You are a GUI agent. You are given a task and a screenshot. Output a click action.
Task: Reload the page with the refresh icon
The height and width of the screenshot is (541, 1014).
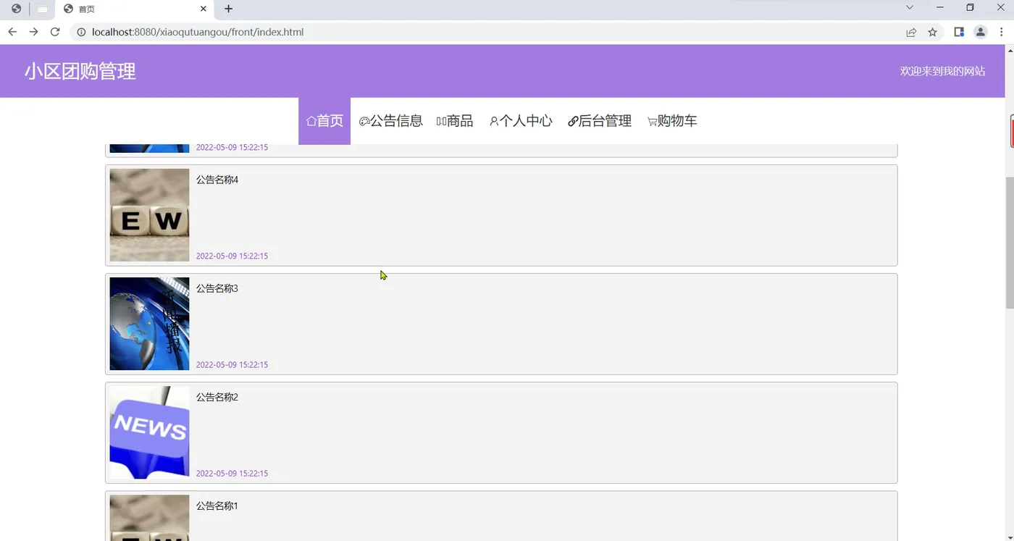pyautogui.click(x=55, y=32)
